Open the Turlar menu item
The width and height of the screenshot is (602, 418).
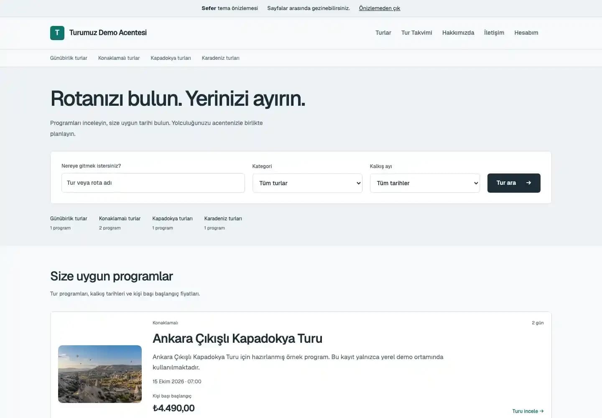point(383,33)
